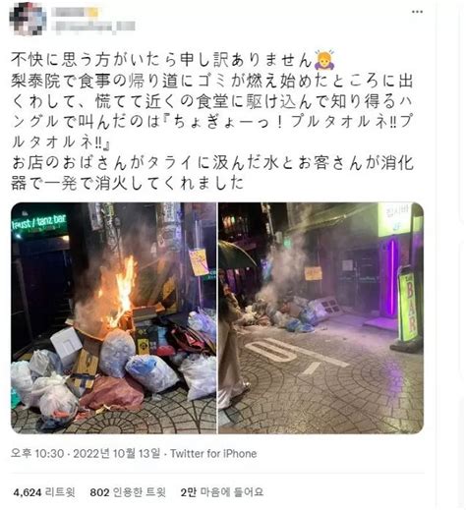Click the blurred profile avatar

coord(28,19)
